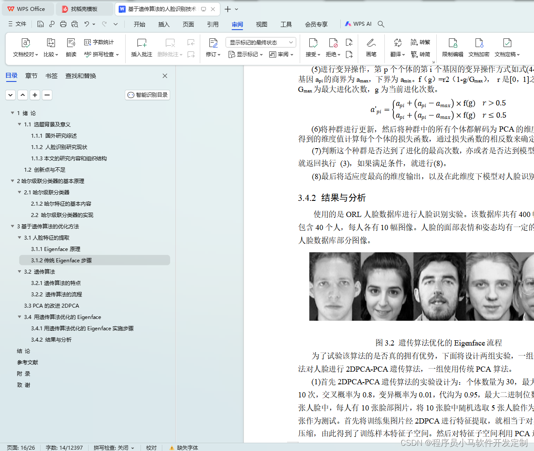Switch to the 视图 ribbon tab
This screenshot has width=534, height=451.
pos(262,24)
